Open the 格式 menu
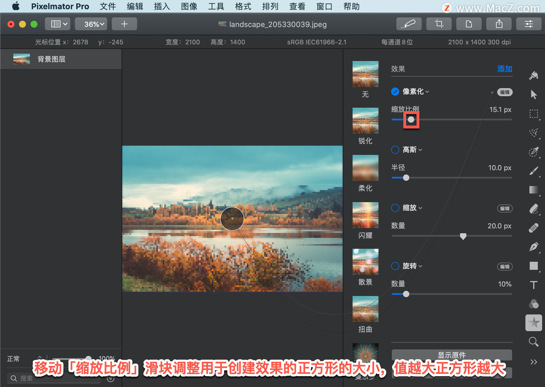The height and width of the screenshot is (387, 545). click(243, 6)
